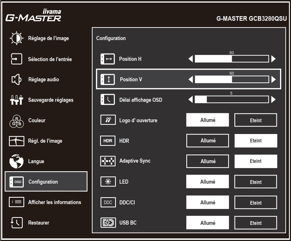Click the Position H slider bar

point(232,59)
